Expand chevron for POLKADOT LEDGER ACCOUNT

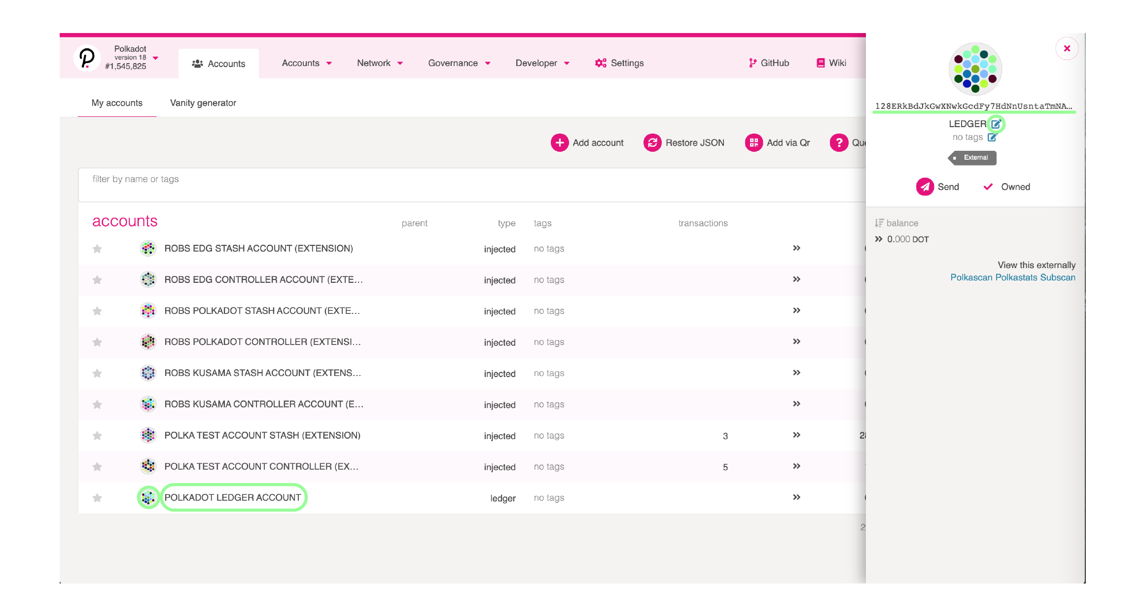[796, 497]
